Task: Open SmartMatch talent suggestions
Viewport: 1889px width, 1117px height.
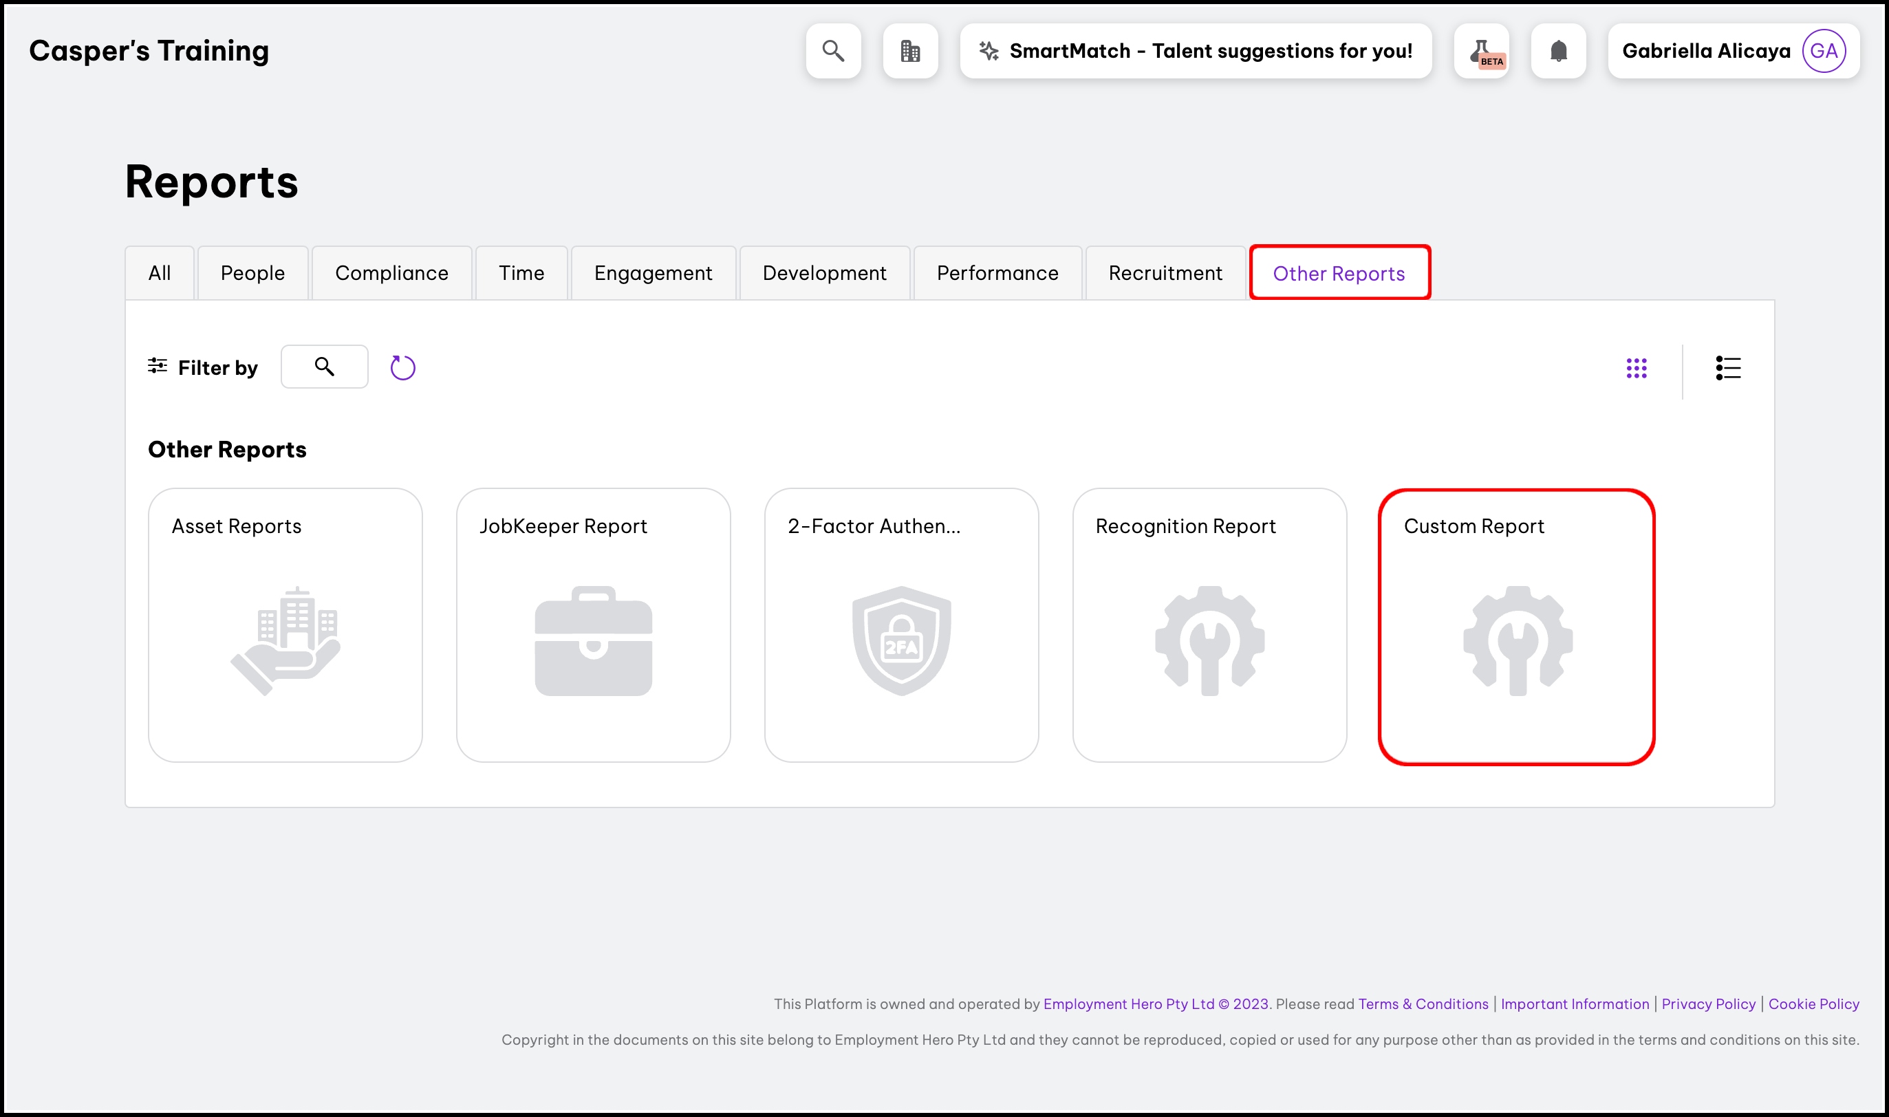Action: tap(1195, 50)
